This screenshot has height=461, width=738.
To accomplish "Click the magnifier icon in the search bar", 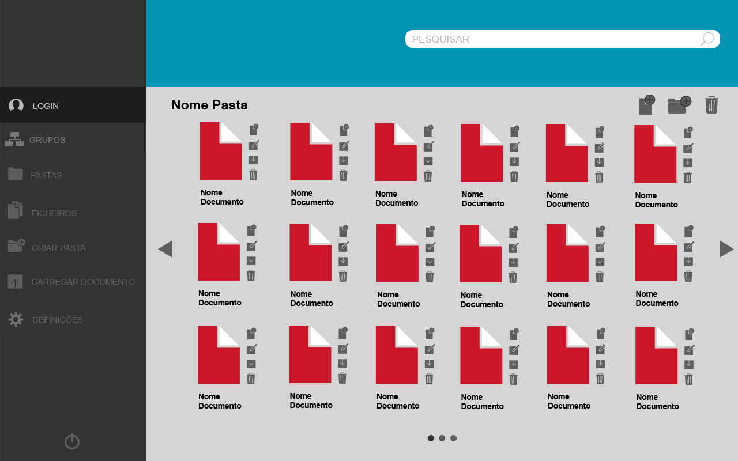I will (707, 39).
